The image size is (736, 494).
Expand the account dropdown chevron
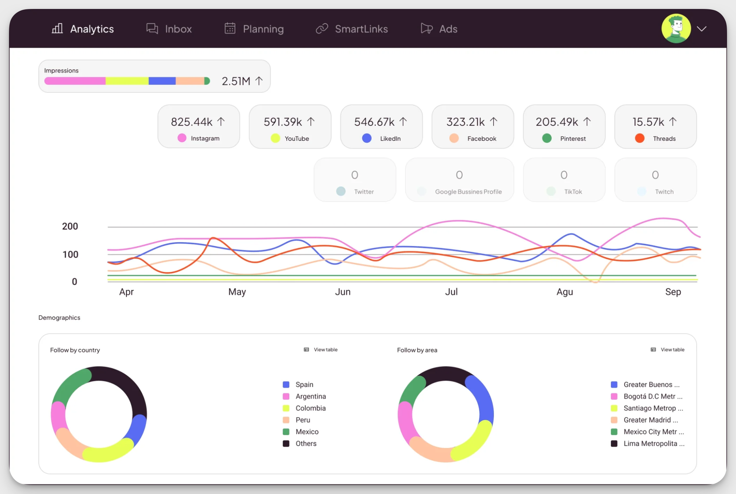(702, 29)
